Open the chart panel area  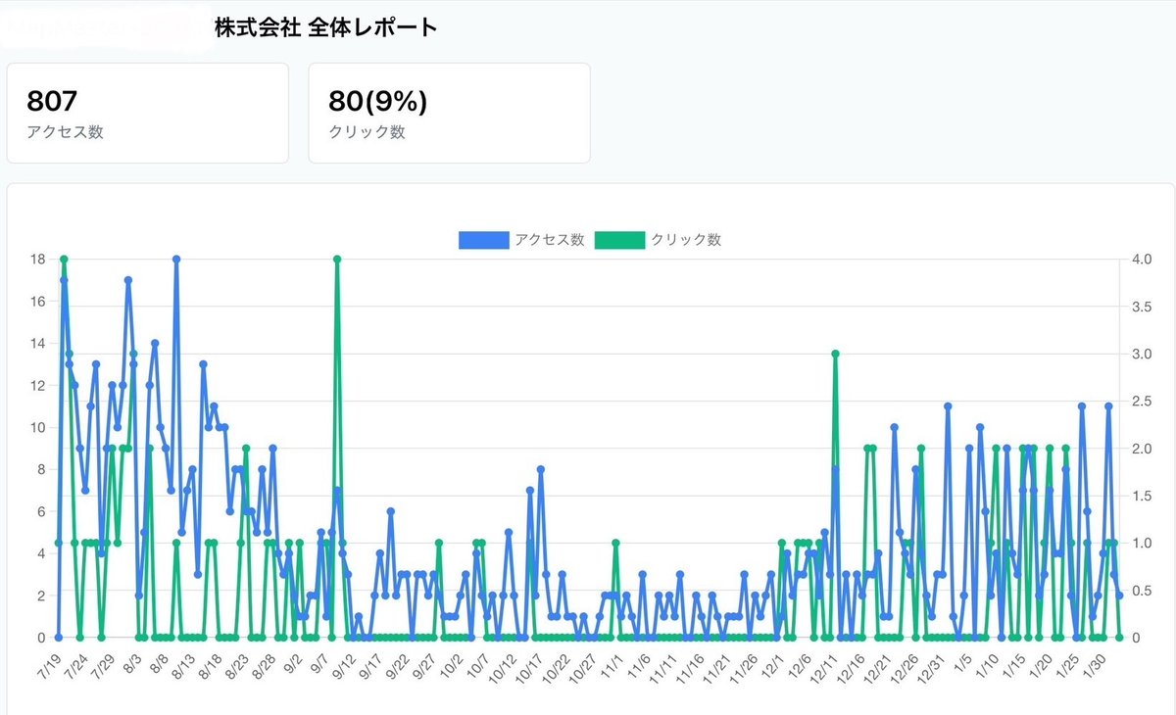click(x=588, y=441)
